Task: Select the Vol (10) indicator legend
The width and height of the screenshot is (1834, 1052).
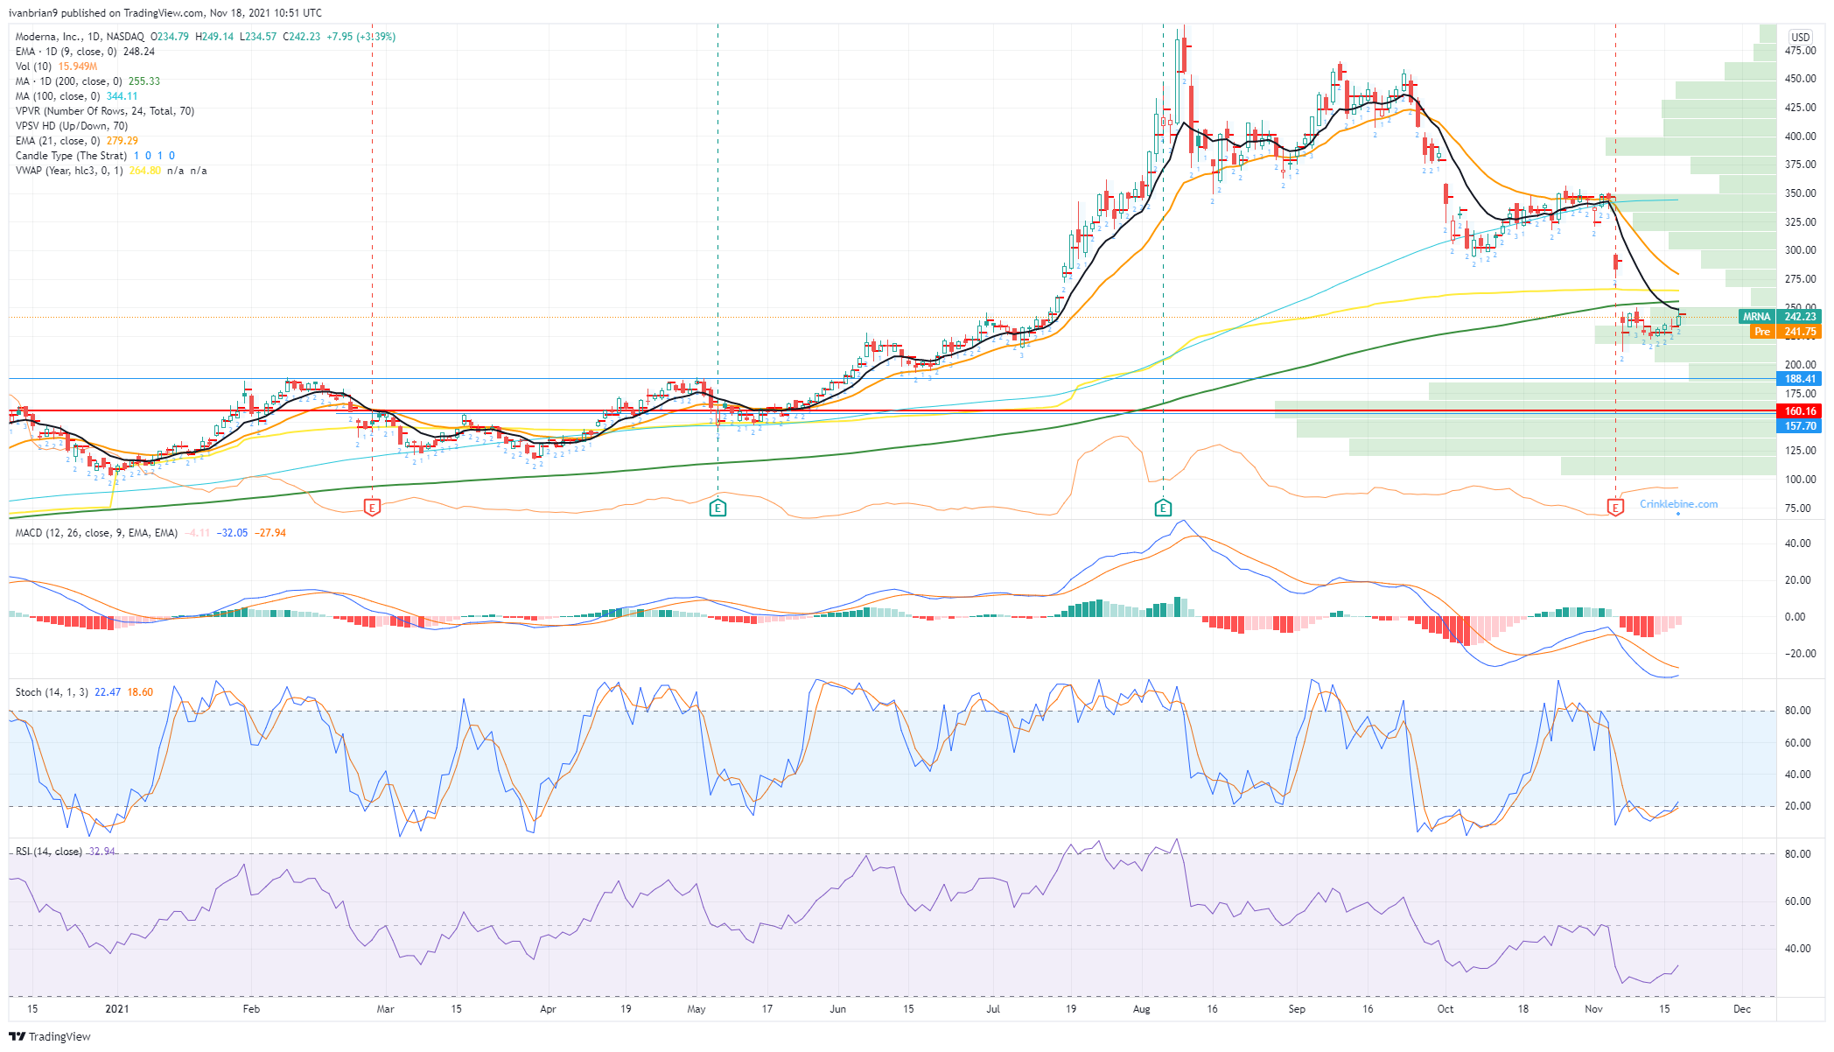Action: click(56, 67)
